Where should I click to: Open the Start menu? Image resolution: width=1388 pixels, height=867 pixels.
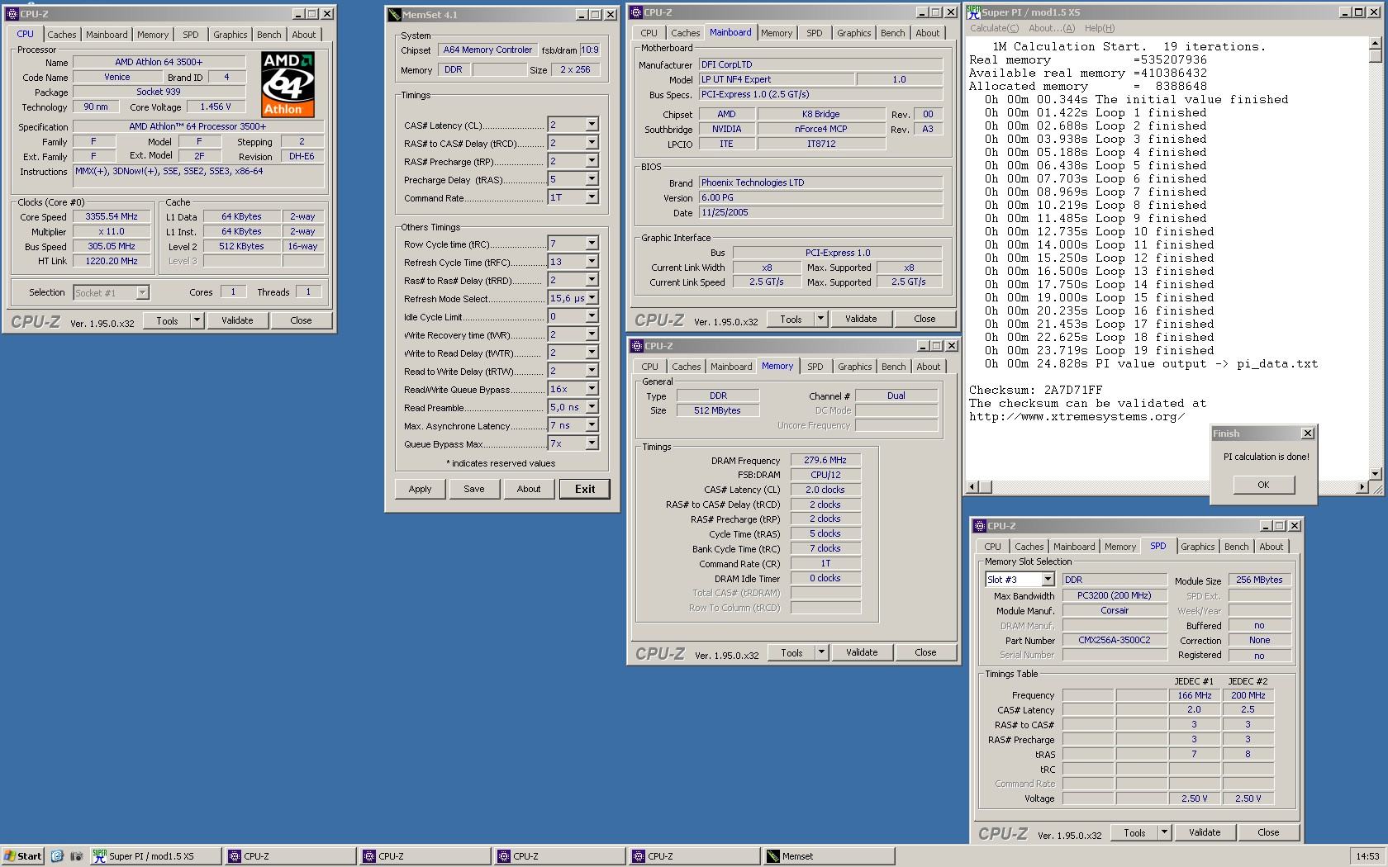click(23, 856)
